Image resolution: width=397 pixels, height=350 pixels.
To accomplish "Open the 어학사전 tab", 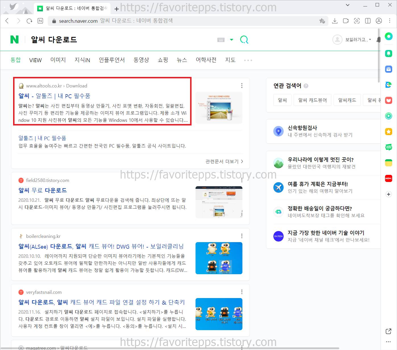I will point(206,60).
